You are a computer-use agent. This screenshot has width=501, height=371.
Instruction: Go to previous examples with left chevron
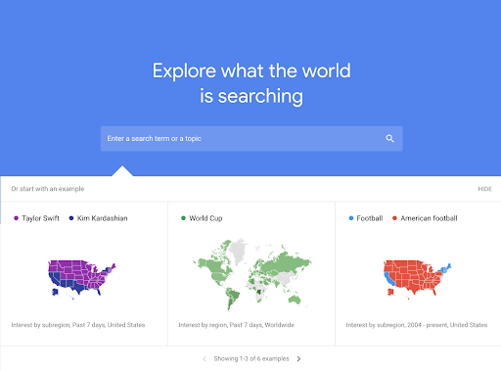click(205, 358)
